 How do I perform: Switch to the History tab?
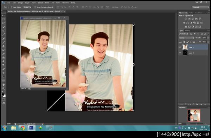tap(187, 31)
